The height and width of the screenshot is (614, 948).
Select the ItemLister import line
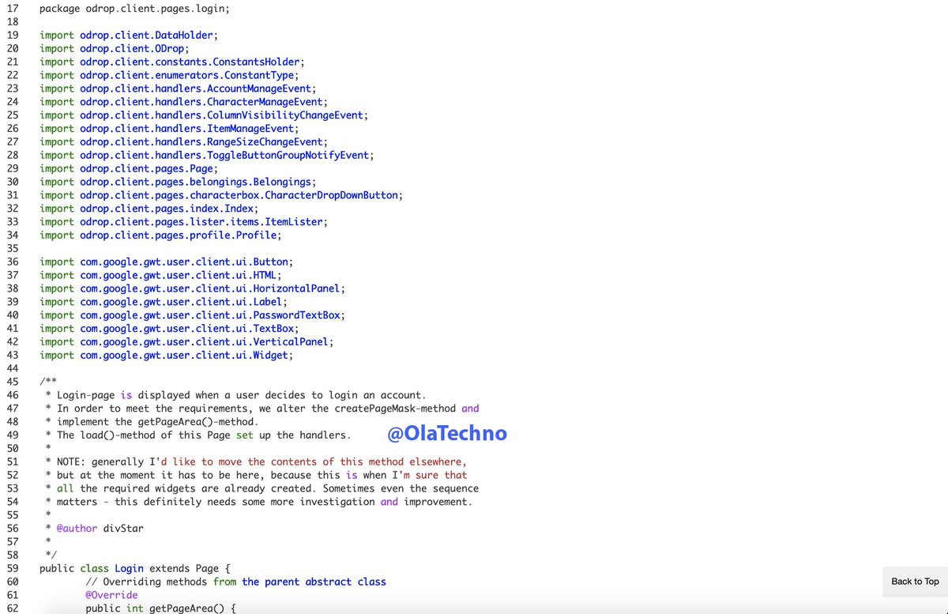[x=183, y=222]
